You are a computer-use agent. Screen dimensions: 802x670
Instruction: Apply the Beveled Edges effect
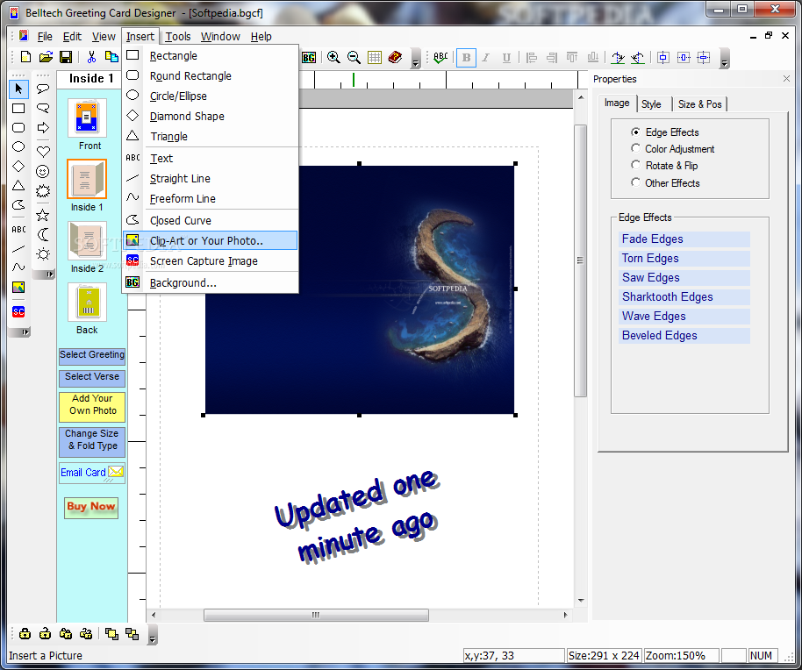(684, 336)
